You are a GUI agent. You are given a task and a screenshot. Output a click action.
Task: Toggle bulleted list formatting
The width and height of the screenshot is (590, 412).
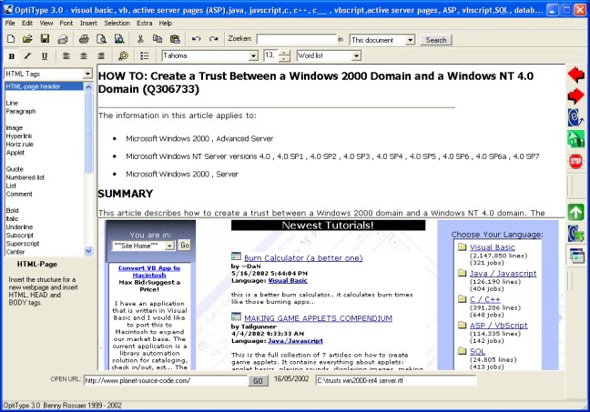tap(145, 56)
